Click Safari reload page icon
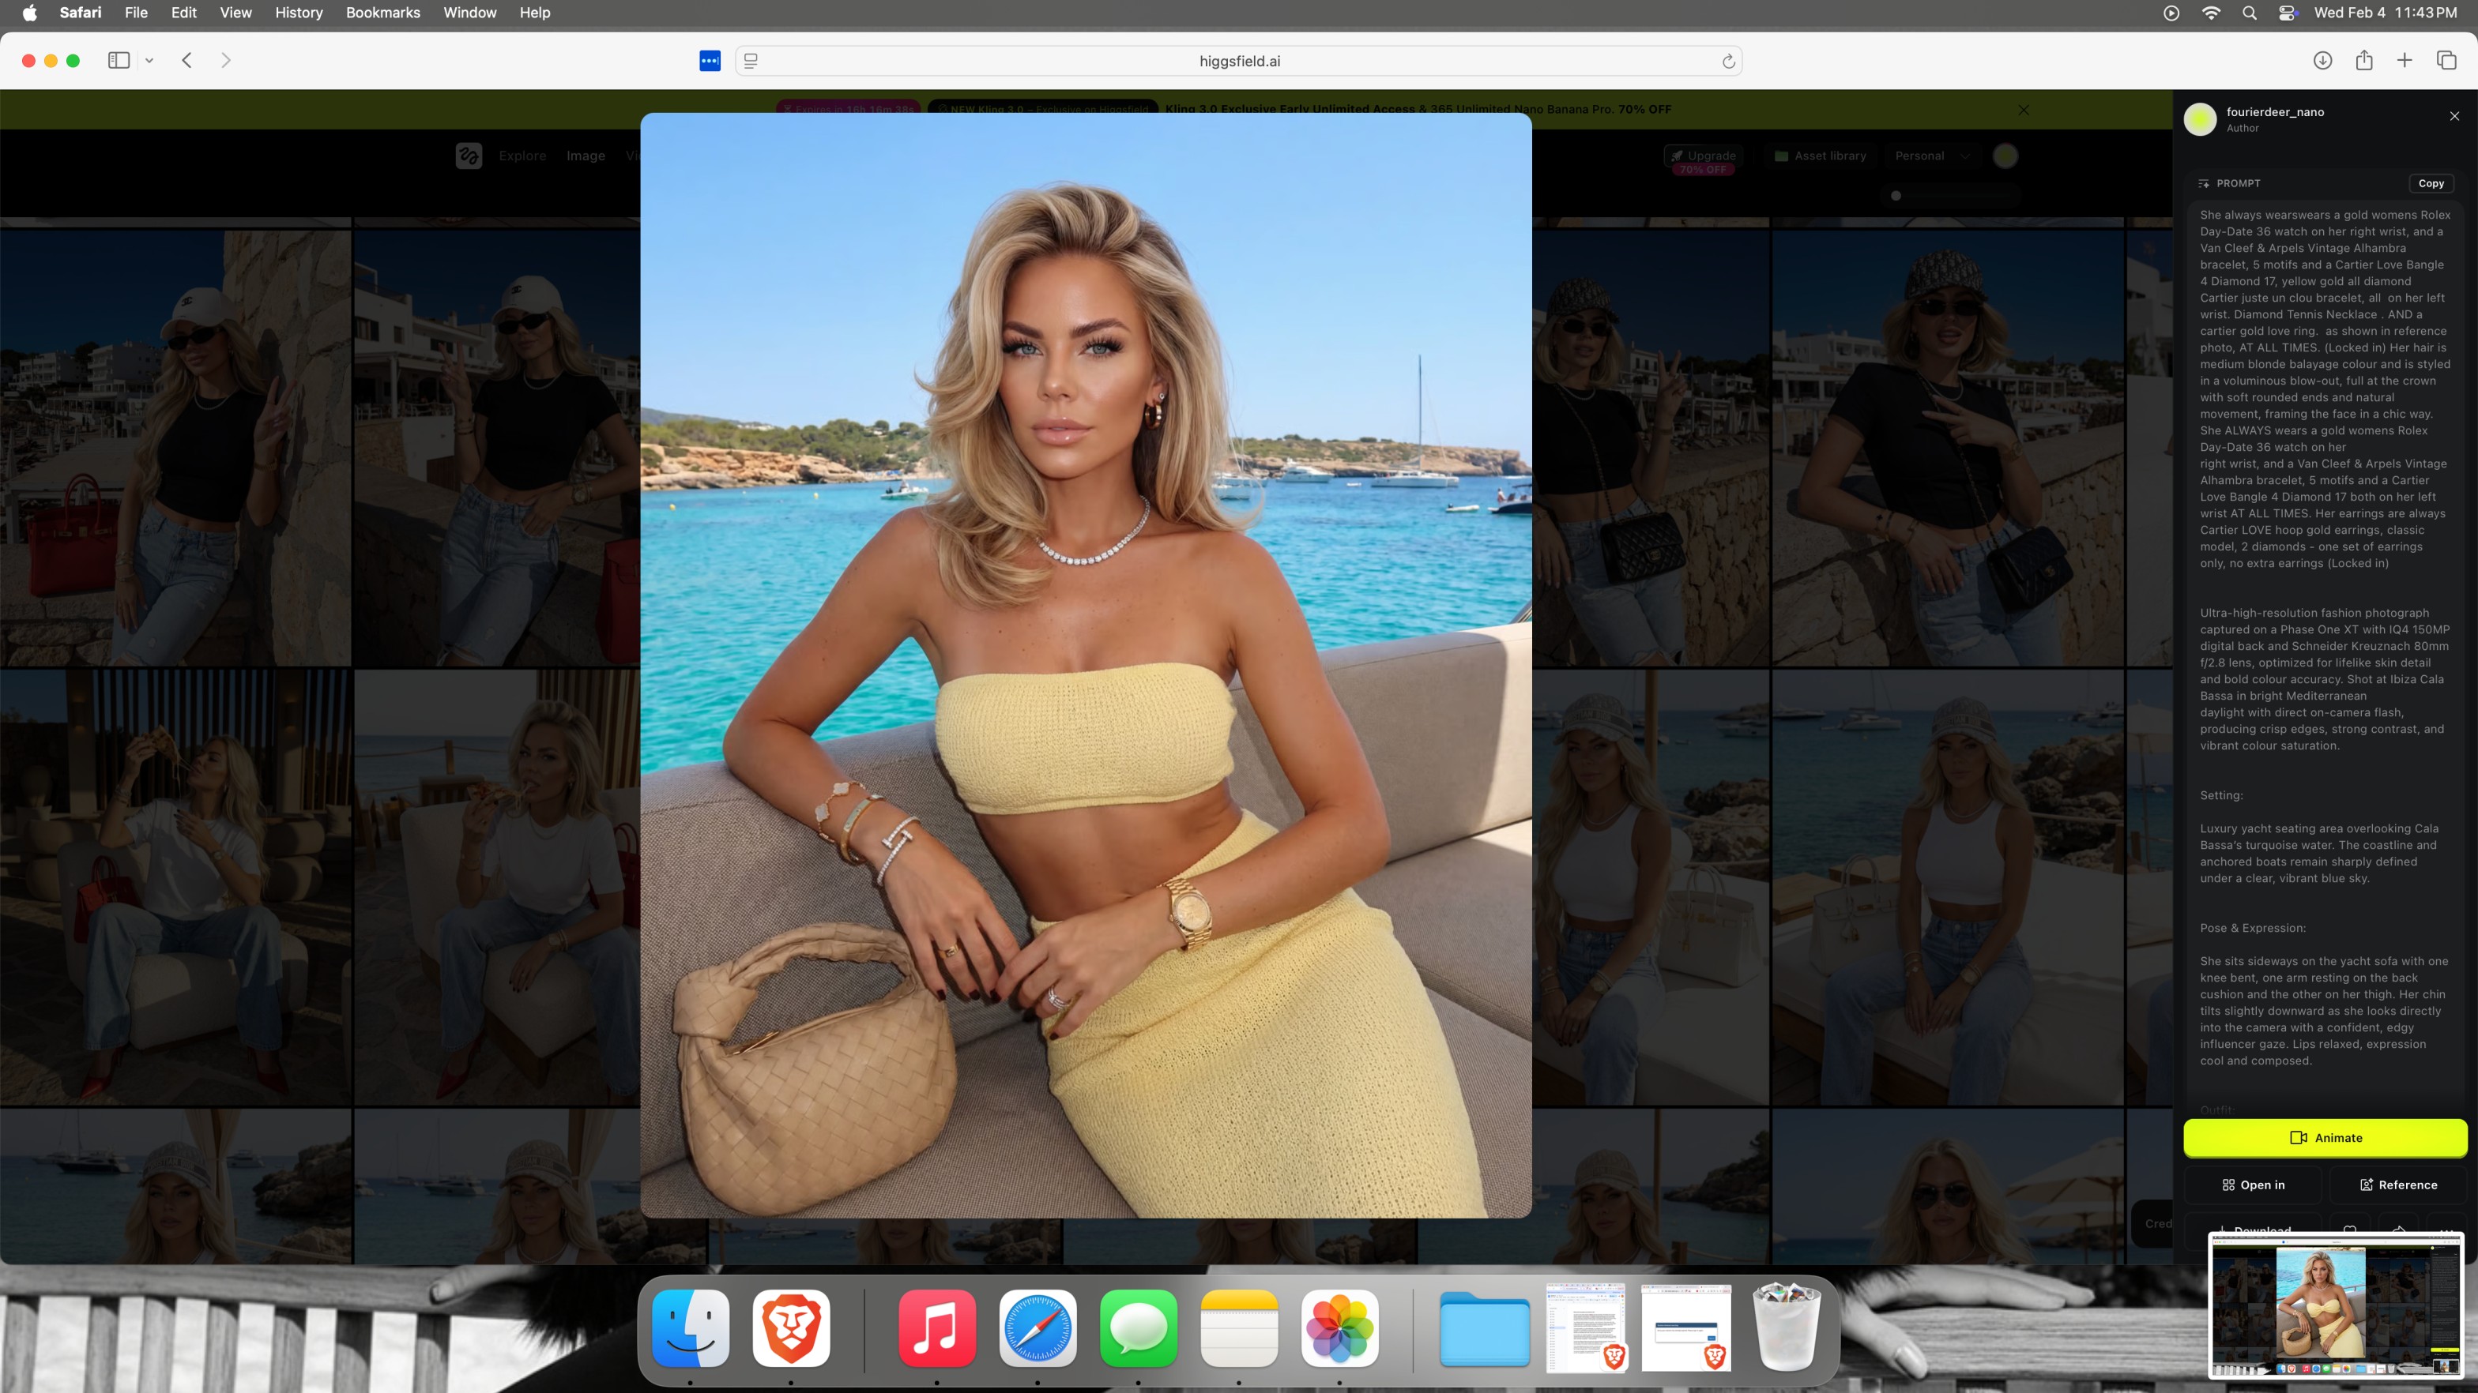This screenshot has height=1393, width=2478. [x=1727, y=62]
